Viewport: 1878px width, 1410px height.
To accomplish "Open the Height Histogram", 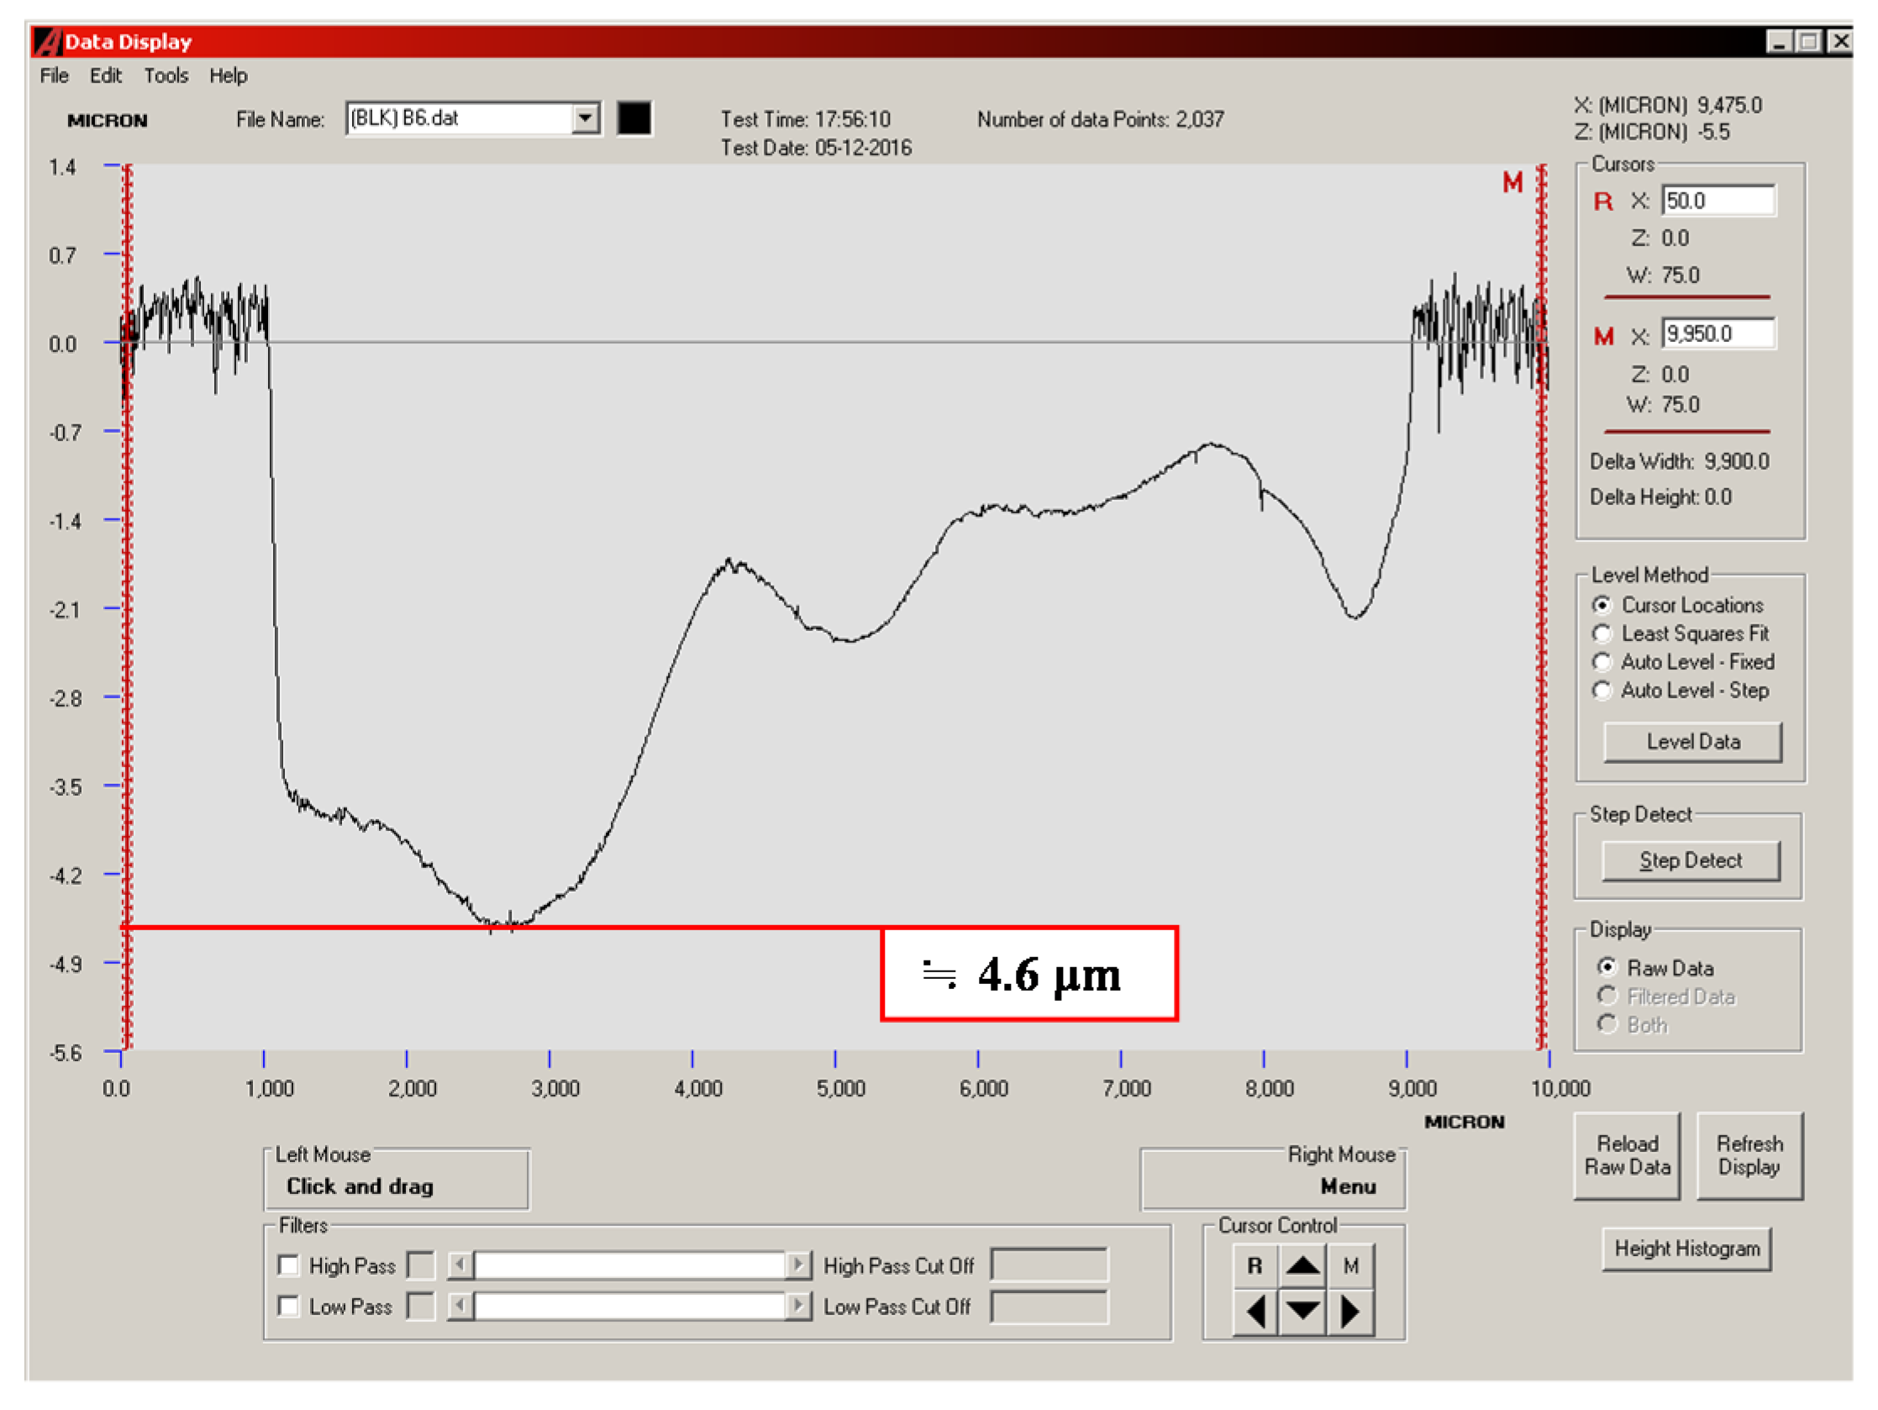I will point(1686,1249).
